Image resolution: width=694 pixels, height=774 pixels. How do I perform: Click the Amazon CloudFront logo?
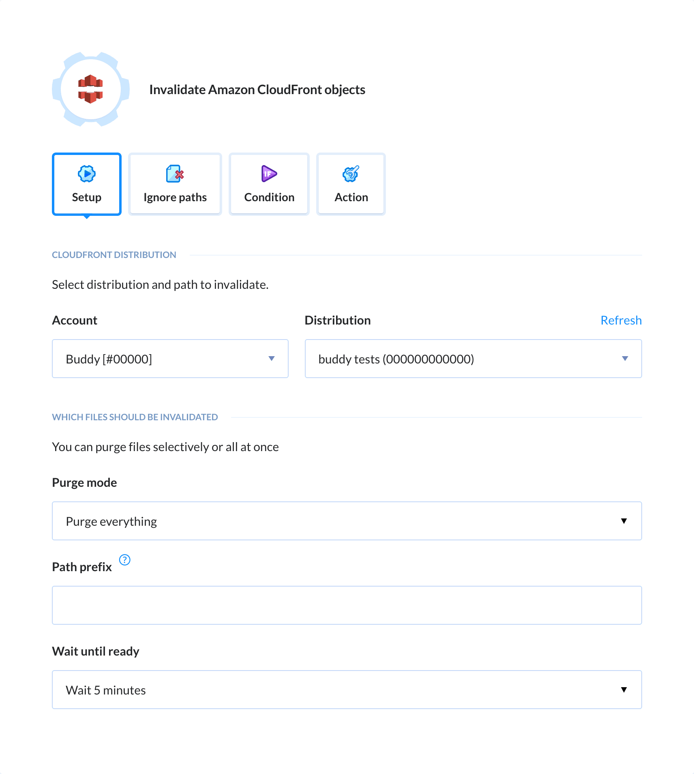tap(91, 90)
